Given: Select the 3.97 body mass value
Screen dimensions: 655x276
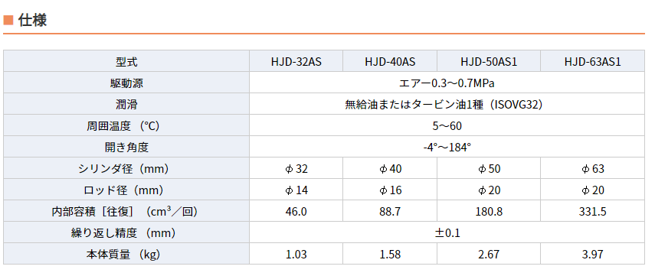Looking at the screenshot, I should click(x=592, y=254).
